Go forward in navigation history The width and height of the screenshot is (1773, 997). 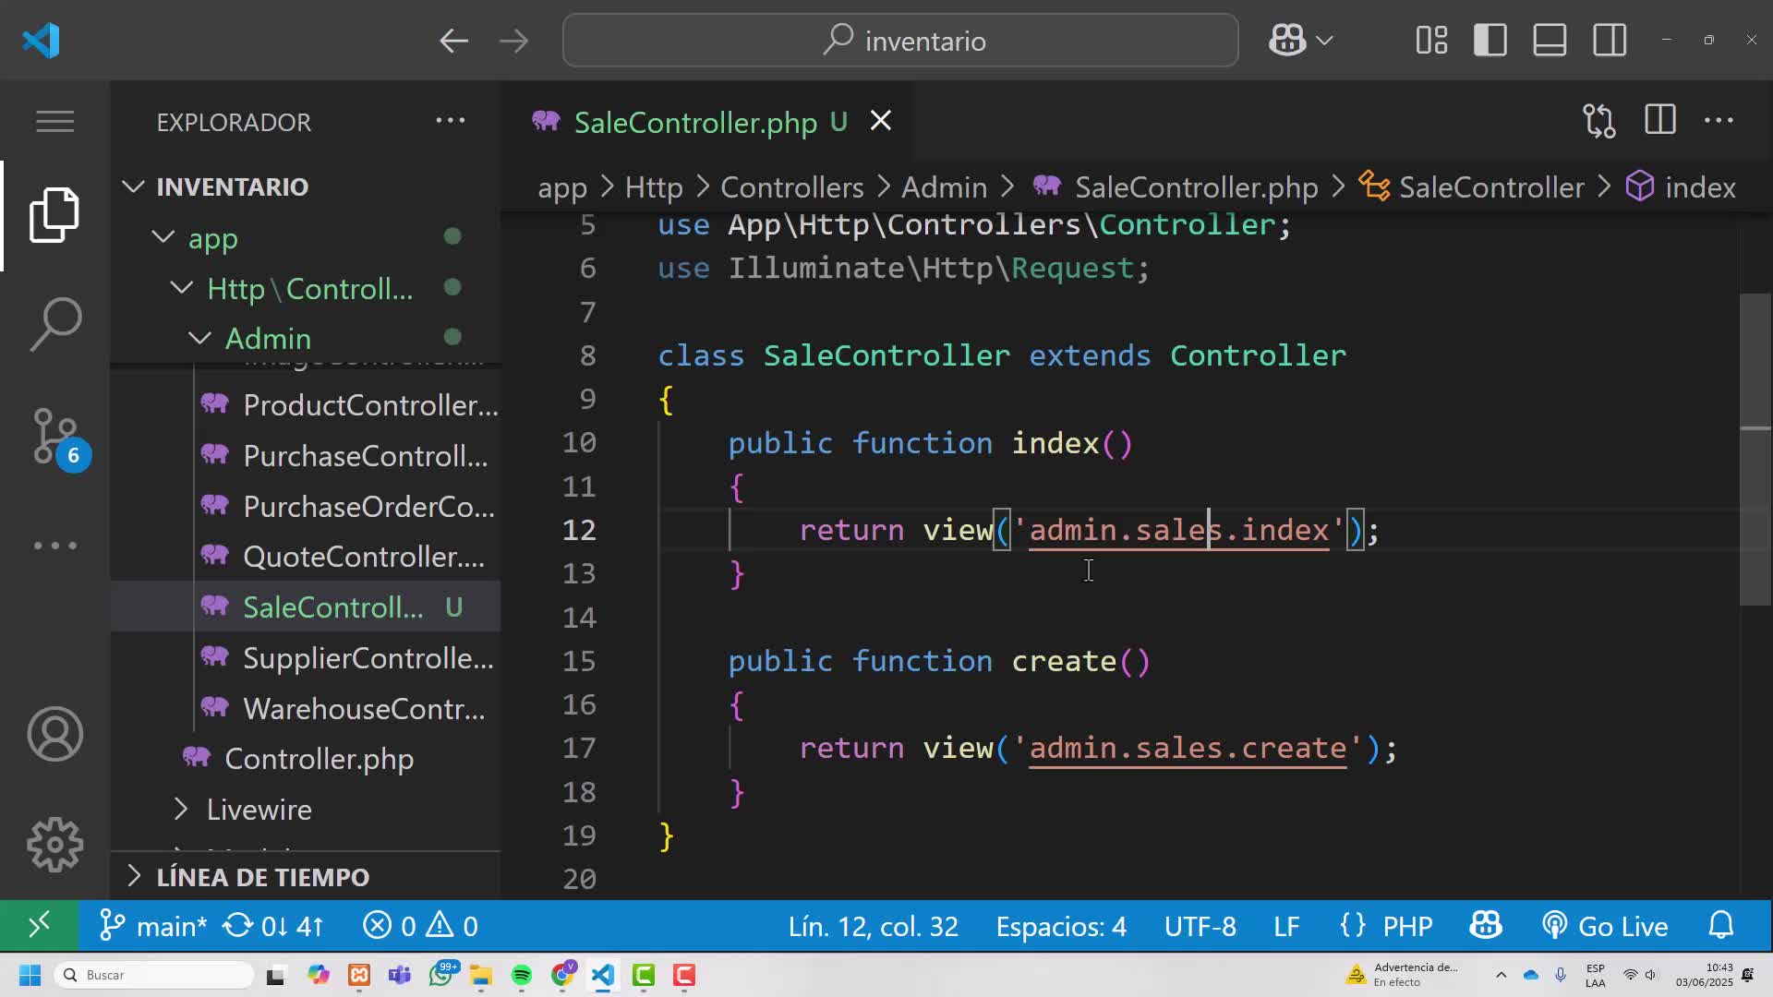click(x=513, y=41)
